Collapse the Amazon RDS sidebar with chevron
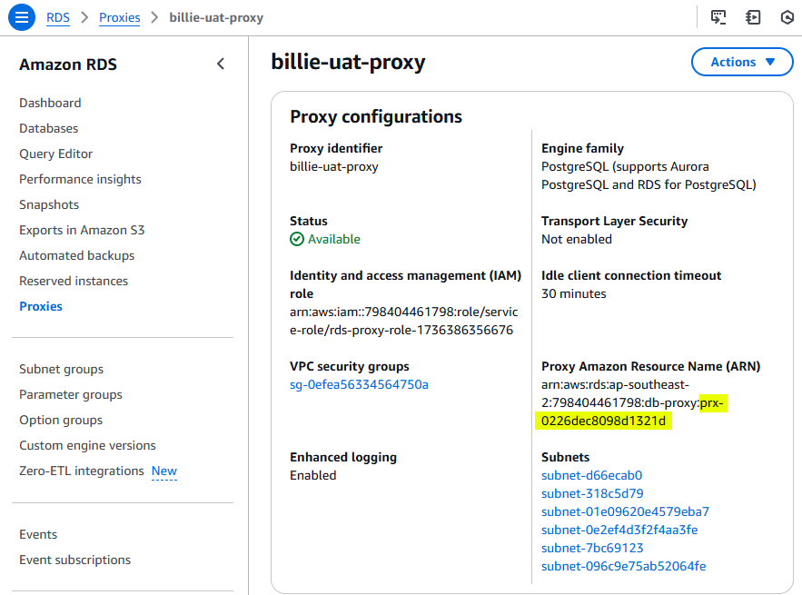Viewport: 802px width, 595px height. (221, 64)
